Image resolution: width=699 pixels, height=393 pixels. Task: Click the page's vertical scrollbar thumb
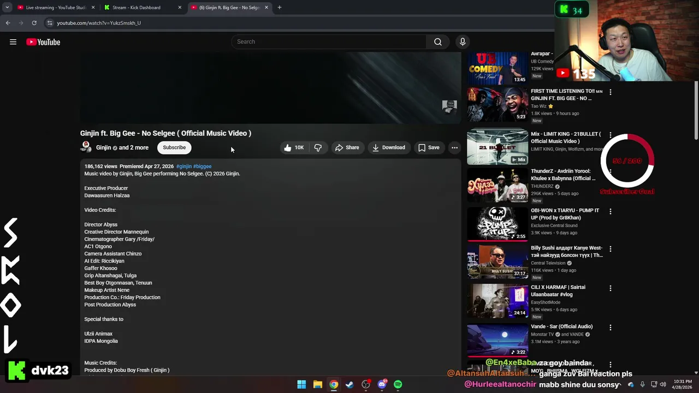tap(696, 109)
